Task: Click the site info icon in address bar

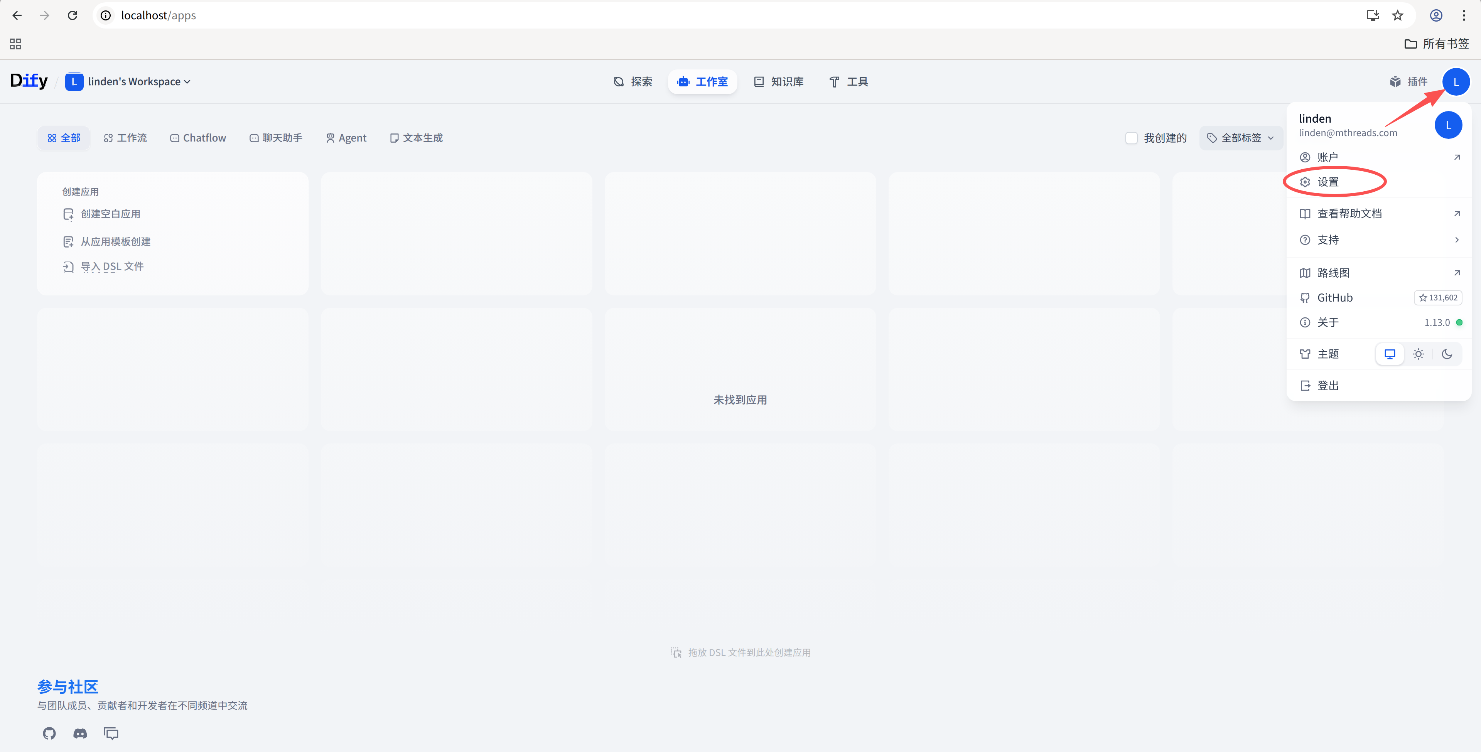Action: (x=106, y=15)
